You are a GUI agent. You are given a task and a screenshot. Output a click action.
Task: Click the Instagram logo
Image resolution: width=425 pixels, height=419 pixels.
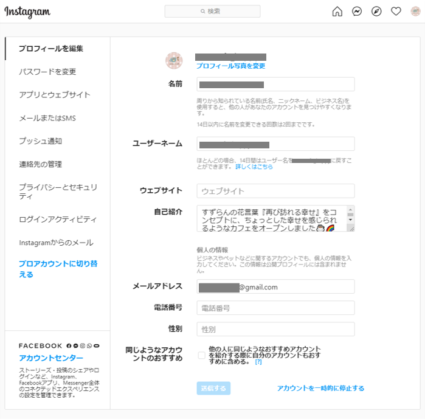[27, 12]
